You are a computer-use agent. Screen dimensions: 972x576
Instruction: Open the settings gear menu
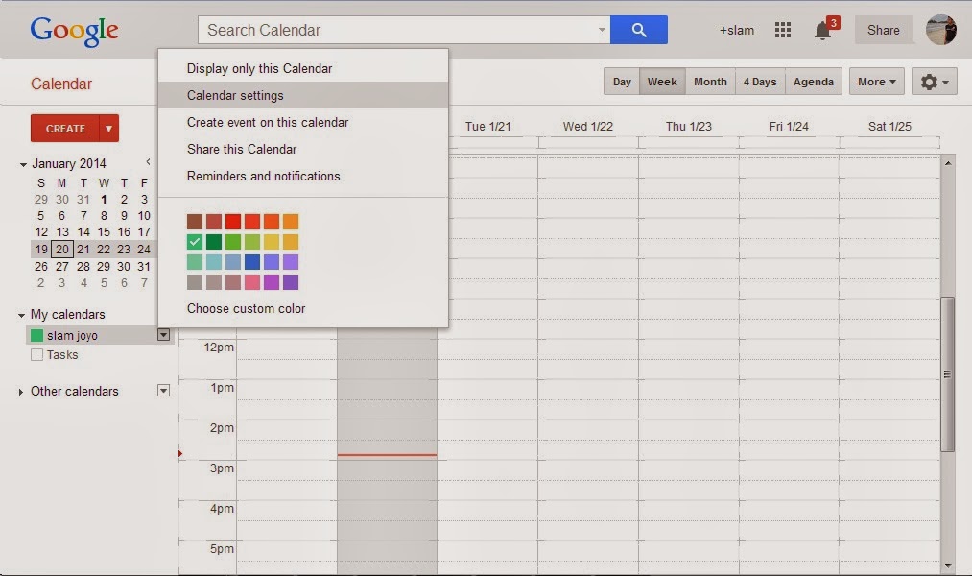935,82
